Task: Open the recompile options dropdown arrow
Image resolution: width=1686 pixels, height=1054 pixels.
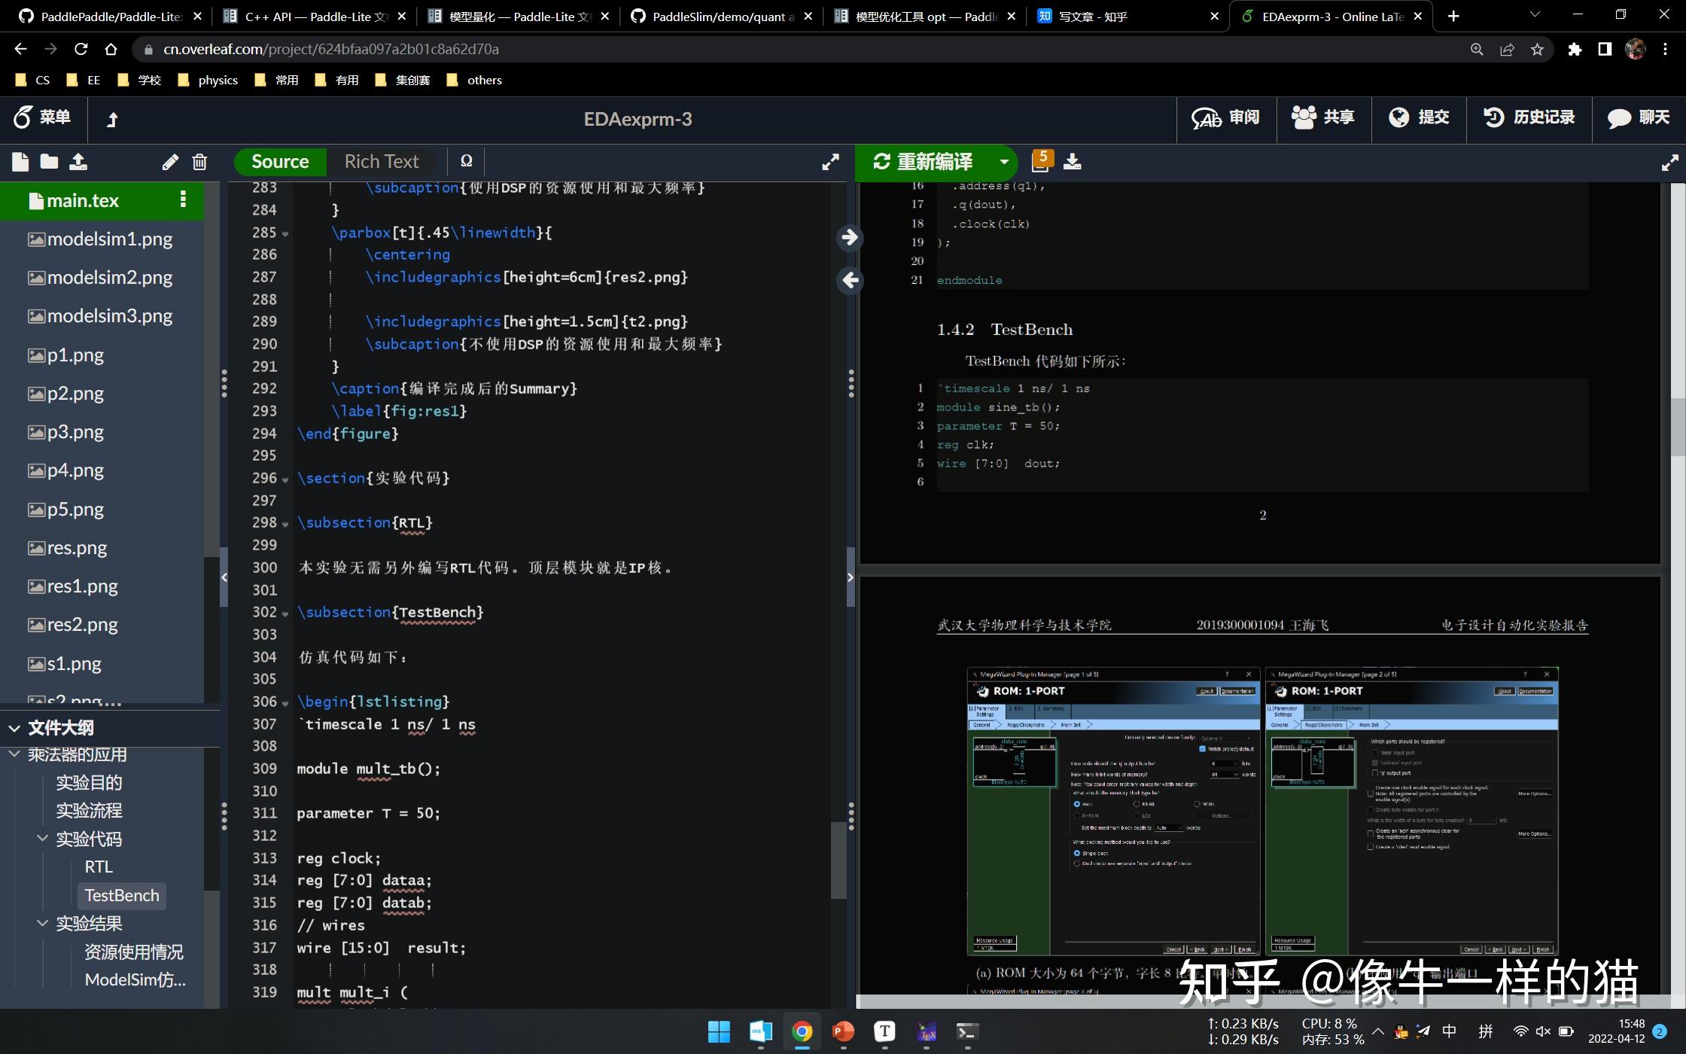Action: pos(1003,162)
